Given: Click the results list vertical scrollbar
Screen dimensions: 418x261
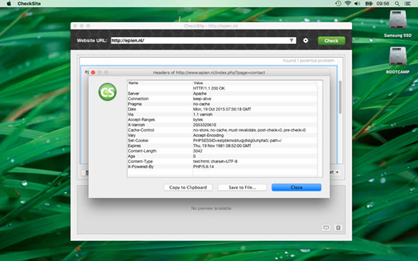Looking at the screenshot, I should click(340, 97).
